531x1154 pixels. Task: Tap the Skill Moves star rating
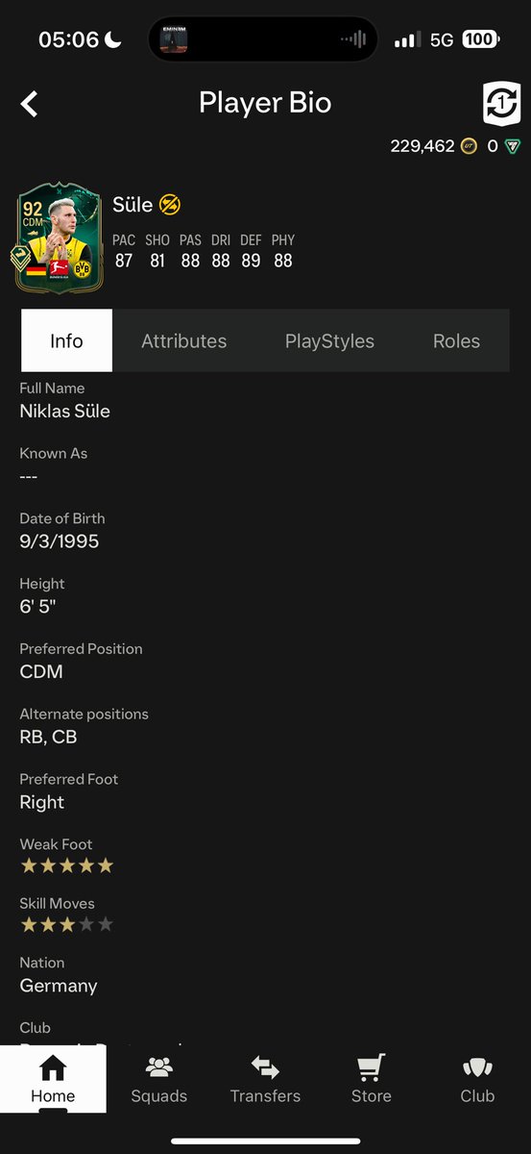[x=67, y=924]
